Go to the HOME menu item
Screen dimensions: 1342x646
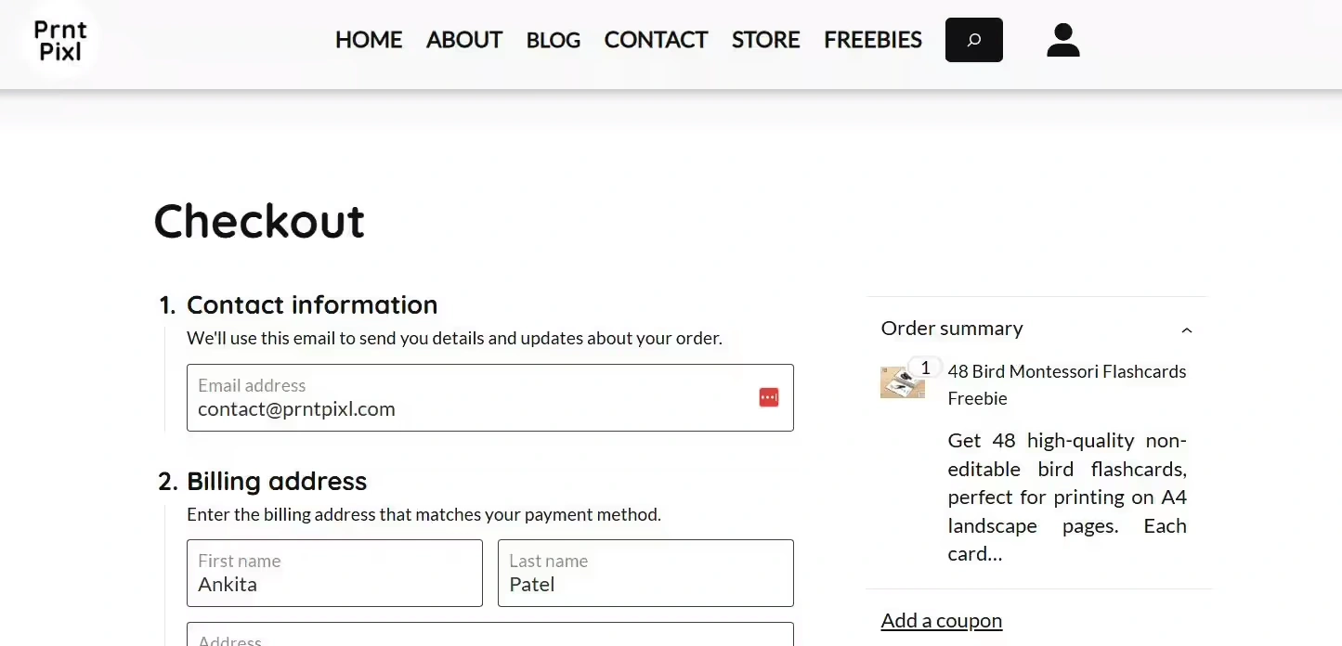pos(369,40)
